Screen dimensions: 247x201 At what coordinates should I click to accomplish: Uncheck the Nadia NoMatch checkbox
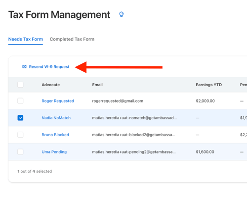(x=20, y=118)
